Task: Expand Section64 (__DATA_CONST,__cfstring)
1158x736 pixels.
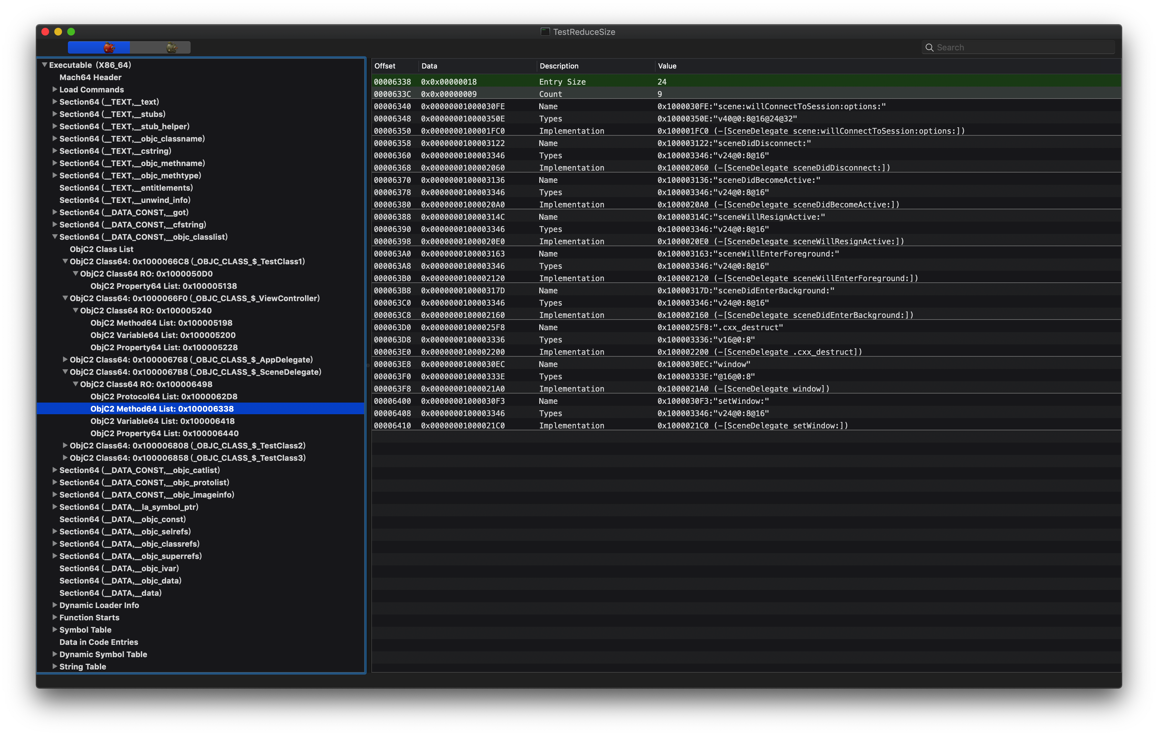Action: 54,224
